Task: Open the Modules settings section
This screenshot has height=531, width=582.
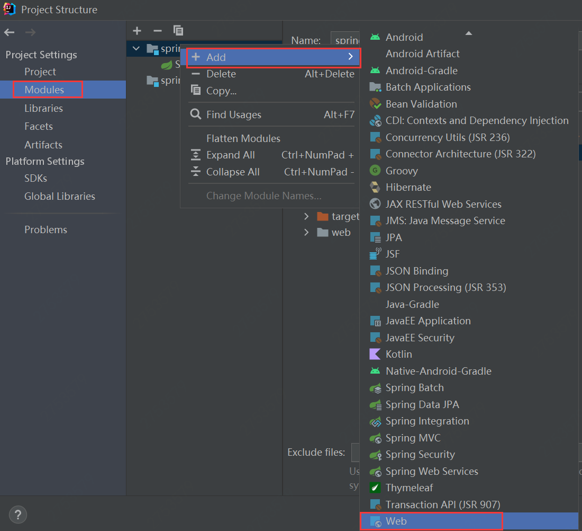Action: [44, 90]
